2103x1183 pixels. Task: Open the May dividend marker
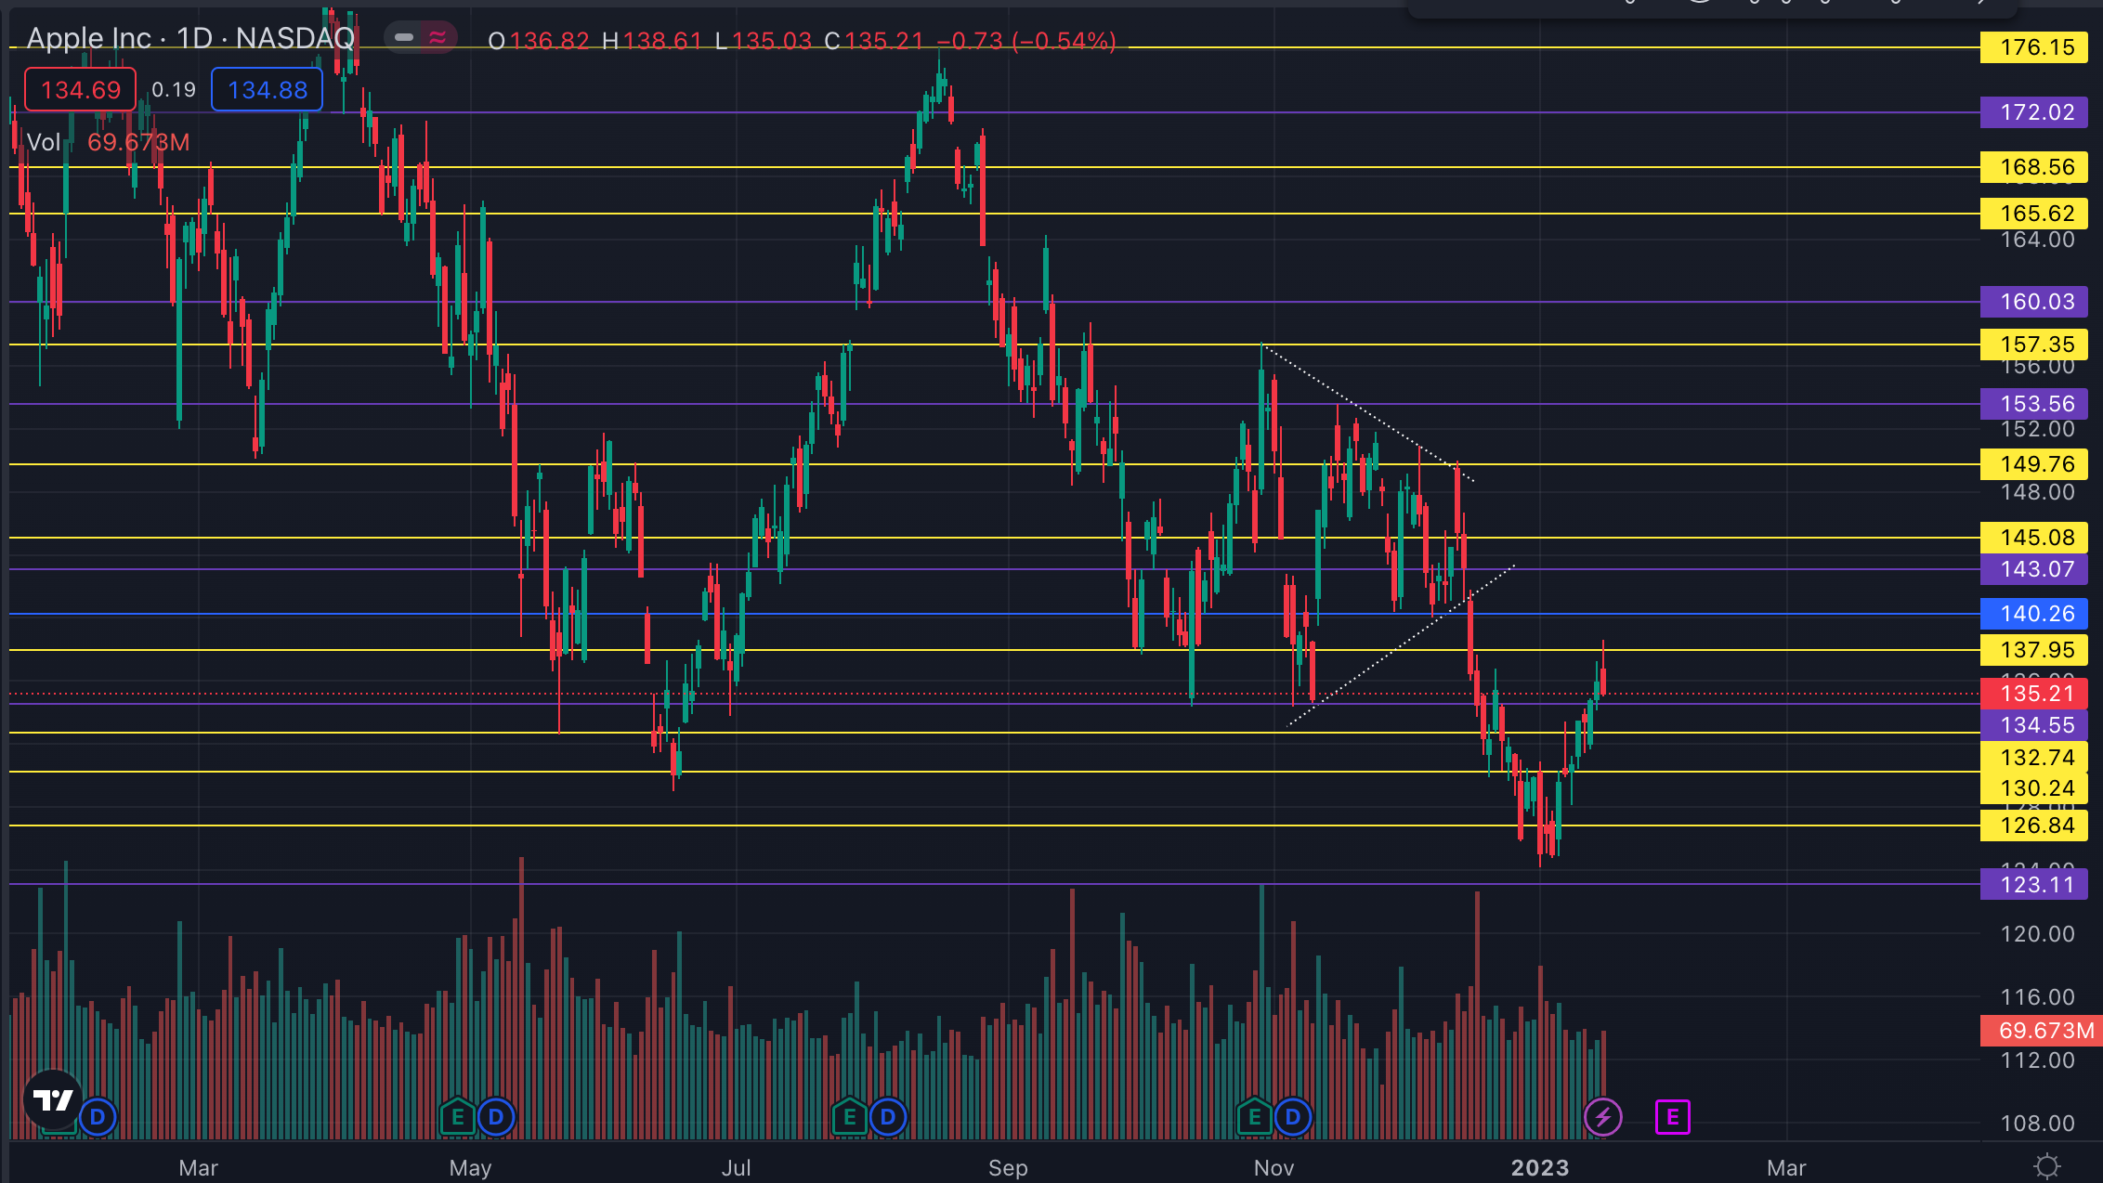(x=496, y=1117)
